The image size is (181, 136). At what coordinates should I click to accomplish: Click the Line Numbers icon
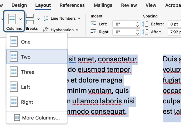pos(46,18)
